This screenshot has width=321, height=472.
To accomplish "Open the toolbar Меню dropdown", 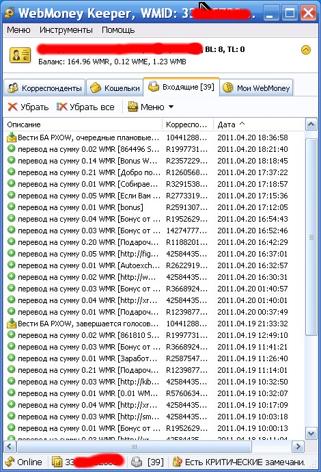I will click(x=151, y=107).
